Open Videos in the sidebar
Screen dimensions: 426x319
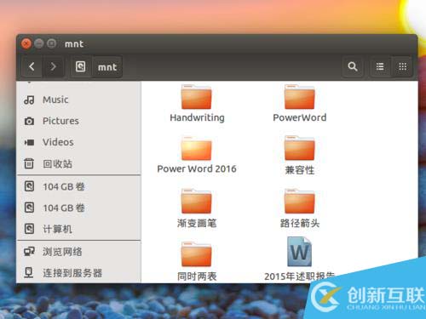click(x=58, y=142)
